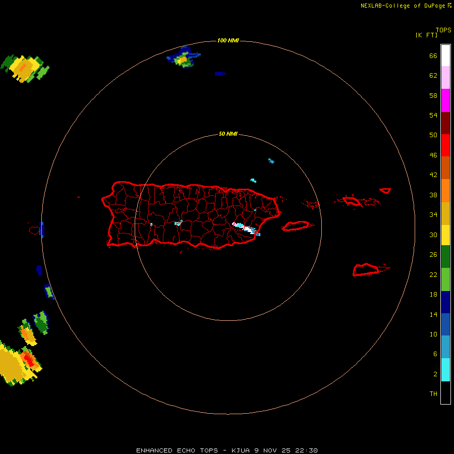The height and width of the screenshot is (454, 454).
Task: Click the '22' legend label
Action: [433, 275]
